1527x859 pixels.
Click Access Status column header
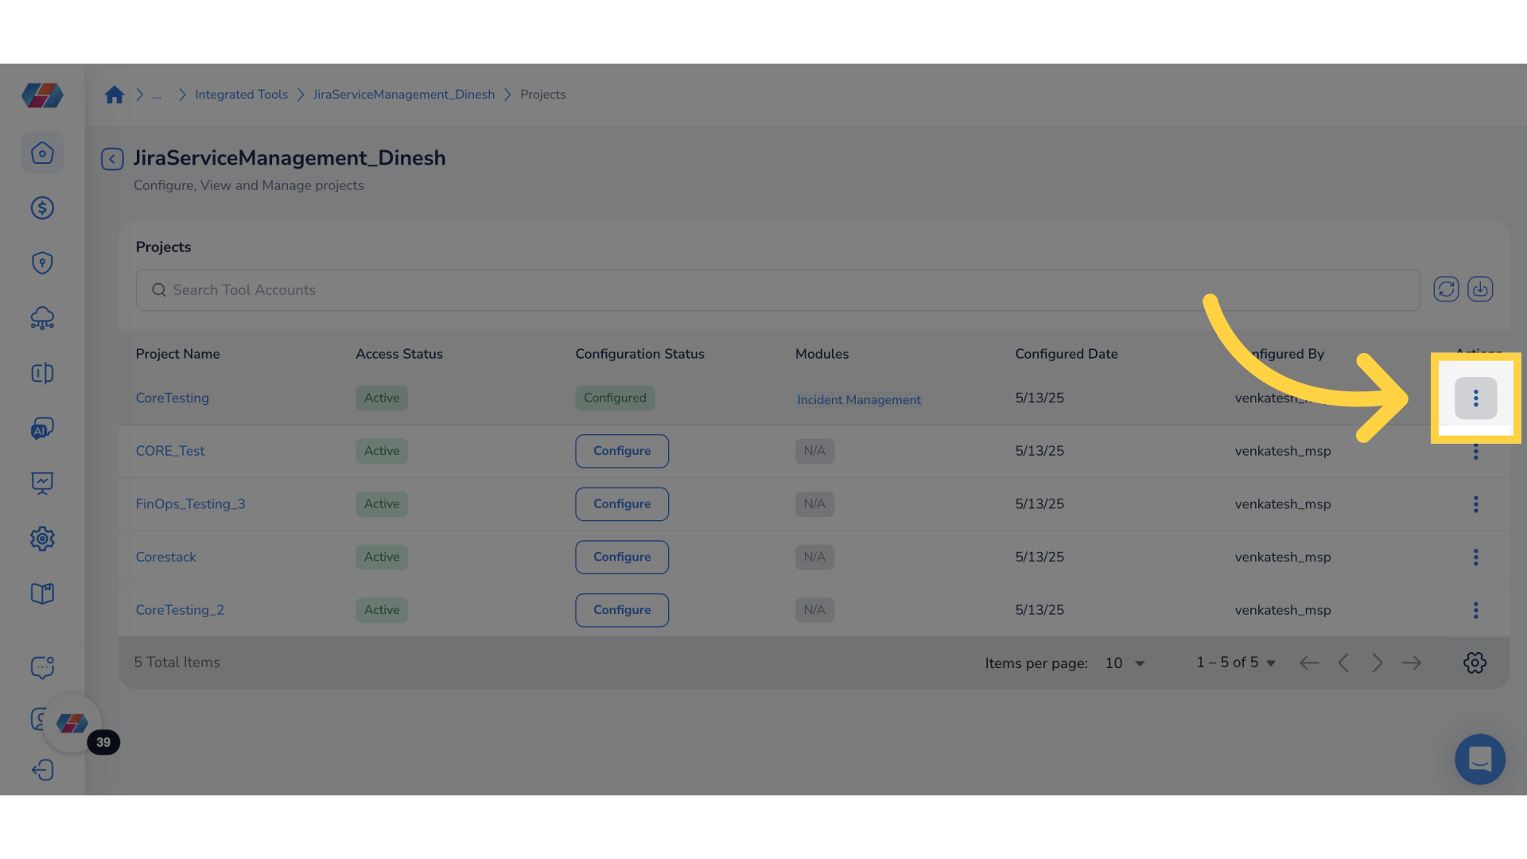click(399, 354)
